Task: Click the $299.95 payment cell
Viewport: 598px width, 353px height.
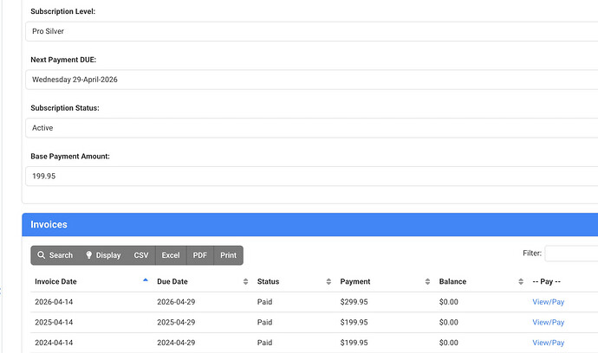Action: (354, 302)
